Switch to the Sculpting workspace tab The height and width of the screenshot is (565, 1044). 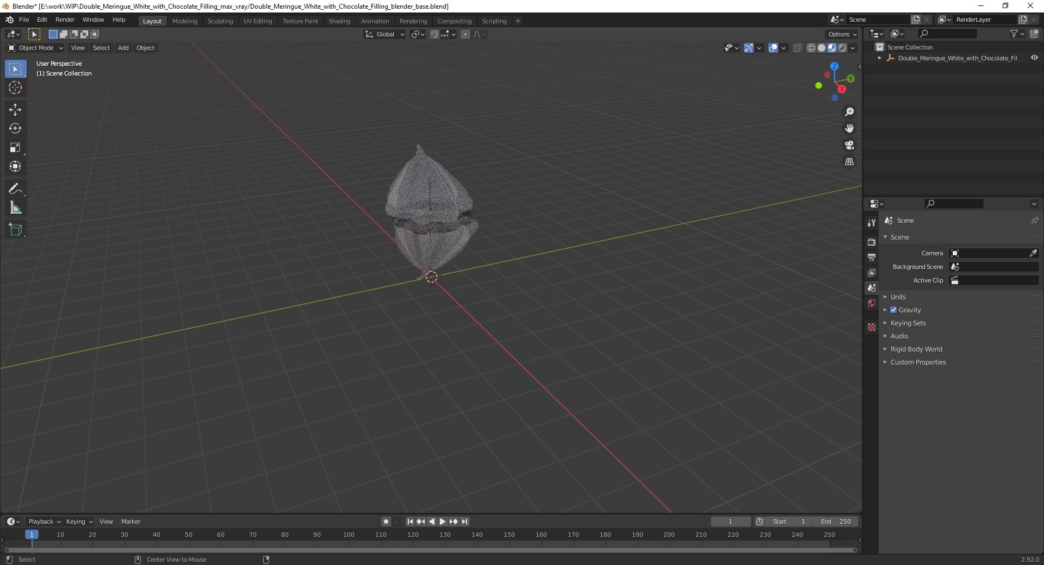[x=220, y=21]
